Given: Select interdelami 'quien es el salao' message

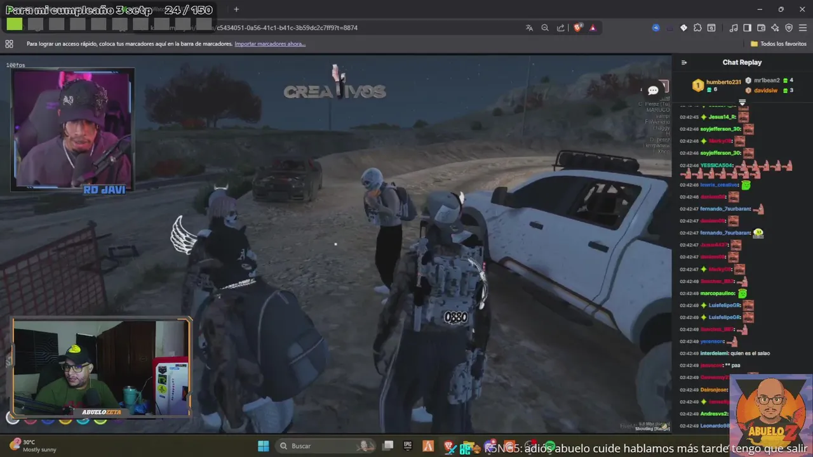Looking at the screenshot, I should tap(725, 354).
